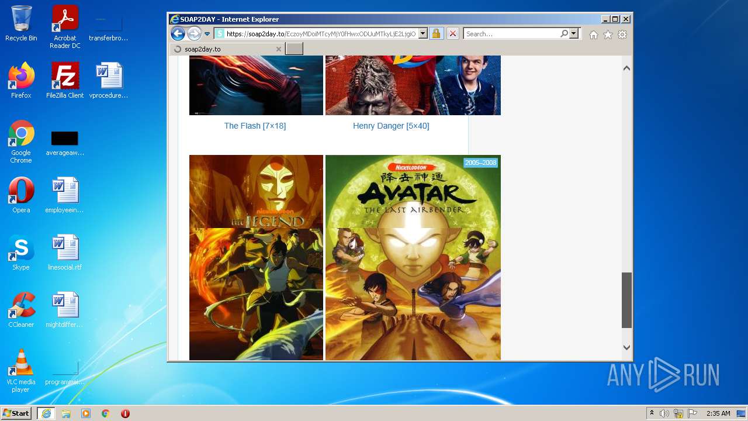Minimize the Internet Explorer window
This screenshot has height=421, width=748.
click(x=605, y=19)
